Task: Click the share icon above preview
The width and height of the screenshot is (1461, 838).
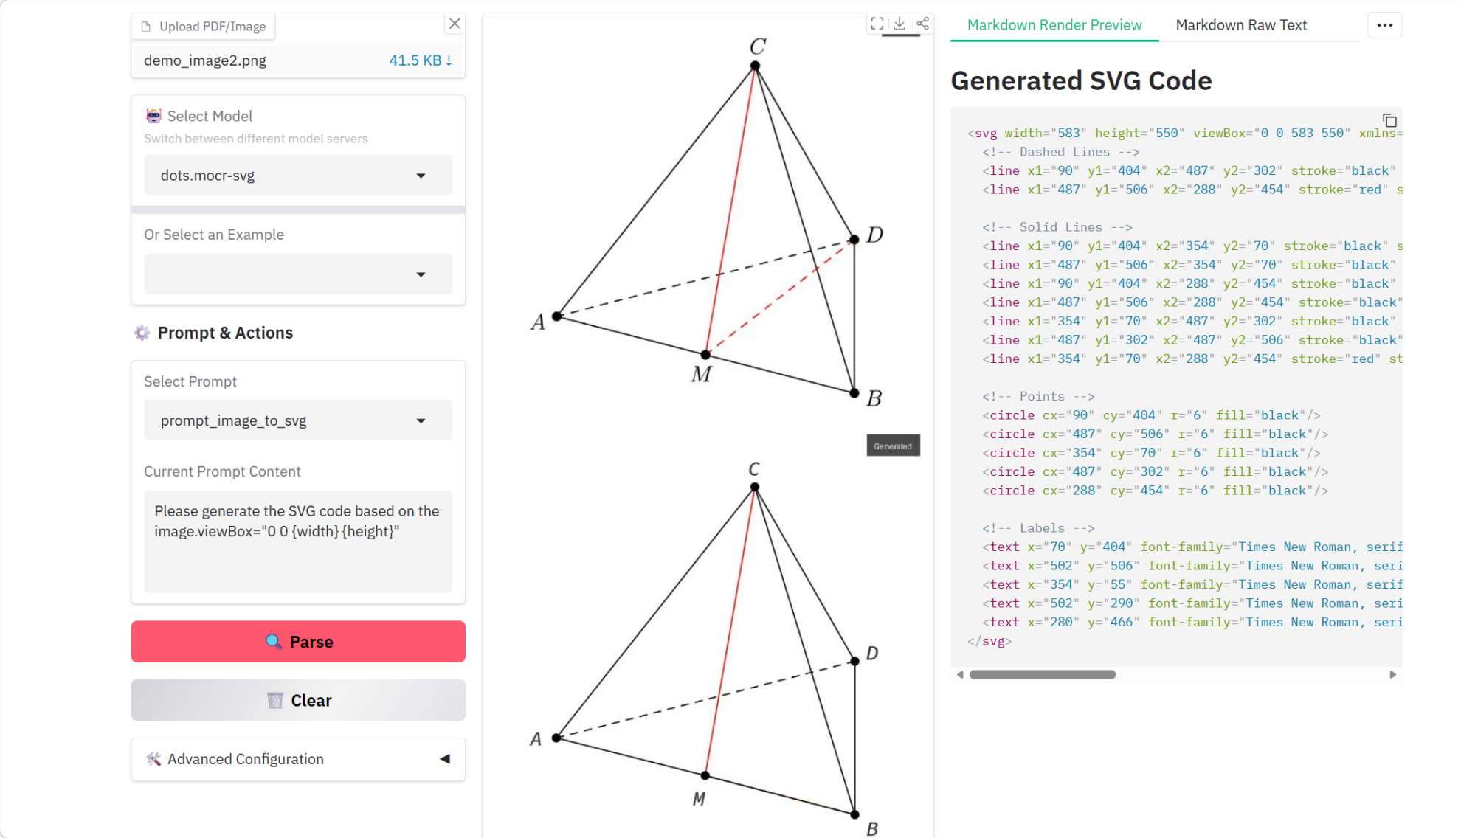Action: pos(922,24)
